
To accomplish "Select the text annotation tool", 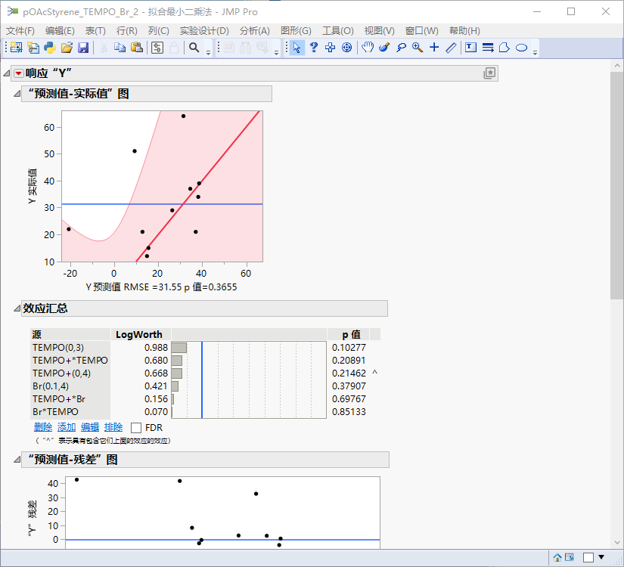I will [470, 48].
